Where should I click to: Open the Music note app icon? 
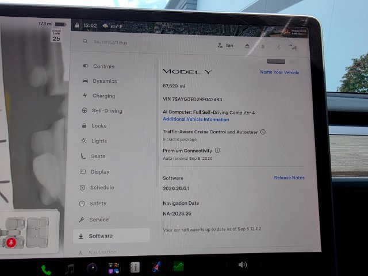(70, 269)
